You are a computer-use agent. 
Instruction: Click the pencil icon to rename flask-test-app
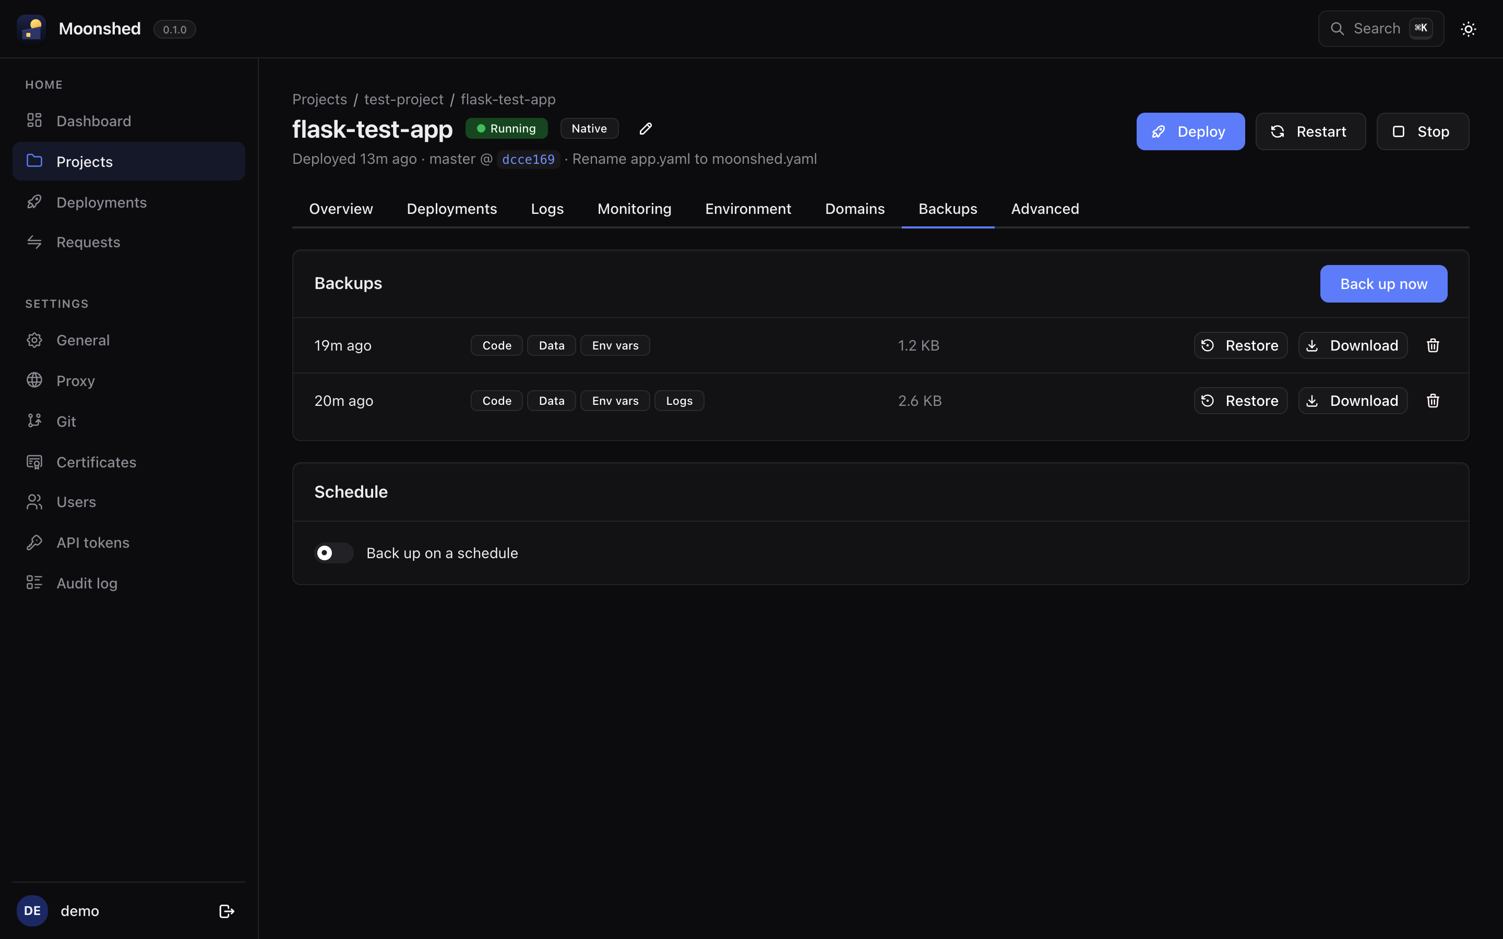[x=646, y=128]
